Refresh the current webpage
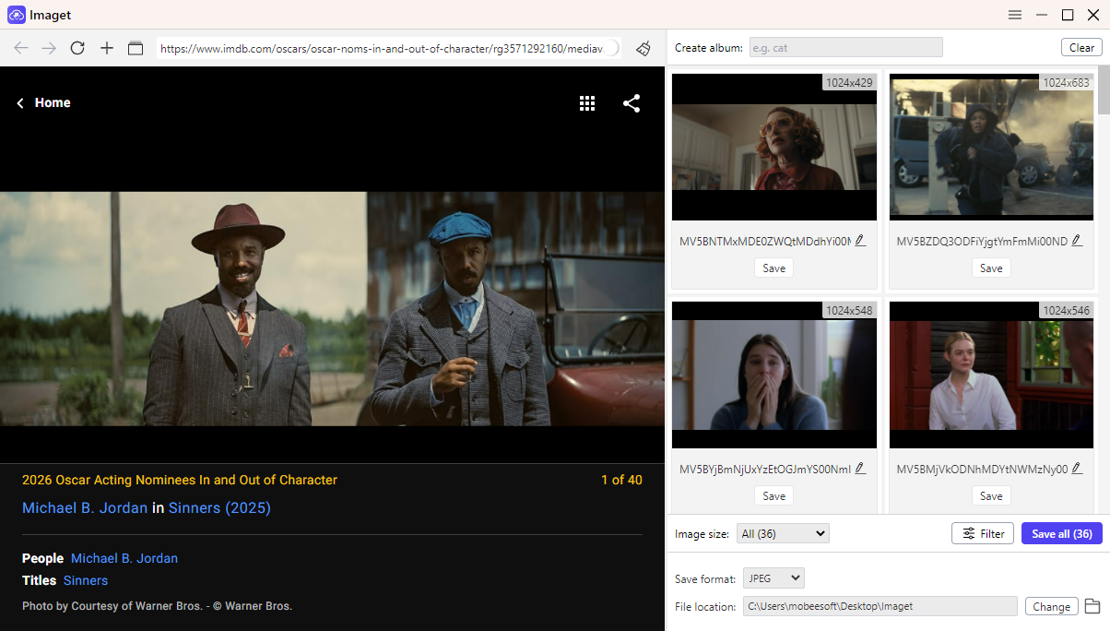The width and height of the screenshot is (1110, 631). [x=77, y=48]
